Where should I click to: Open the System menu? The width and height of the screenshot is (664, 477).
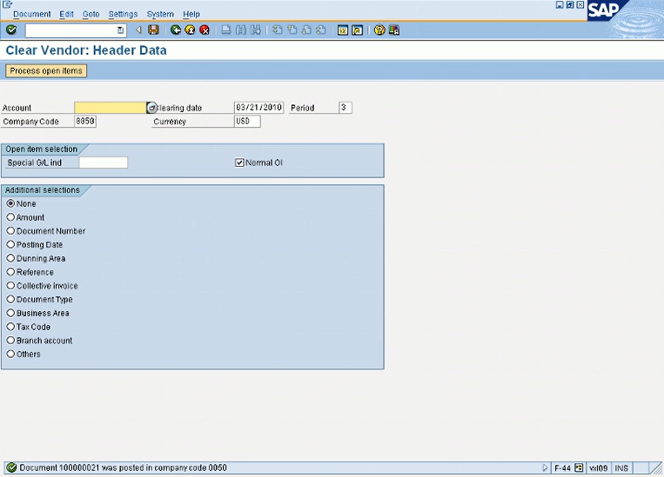coord(160,14)
